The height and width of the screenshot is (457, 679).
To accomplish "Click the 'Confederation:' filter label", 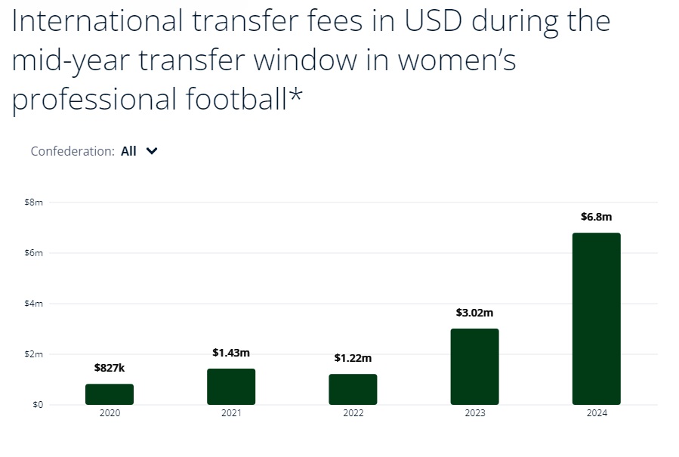I will tap(73, 151).
